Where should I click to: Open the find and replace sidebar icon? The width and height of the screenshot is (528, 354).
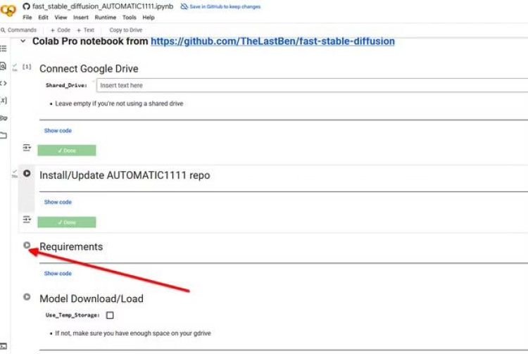4,66
